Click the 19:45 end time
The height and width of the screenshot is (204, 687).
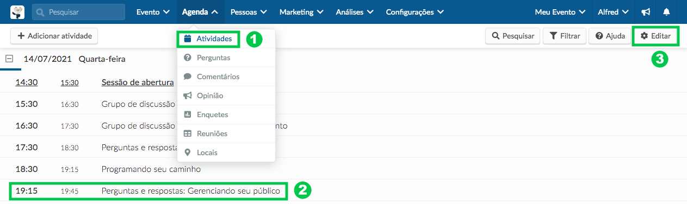click(70, 192)
